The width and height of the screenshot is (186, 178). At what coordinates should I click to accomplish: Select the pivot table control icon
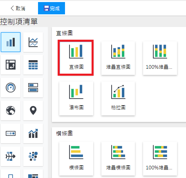point(11,65)
